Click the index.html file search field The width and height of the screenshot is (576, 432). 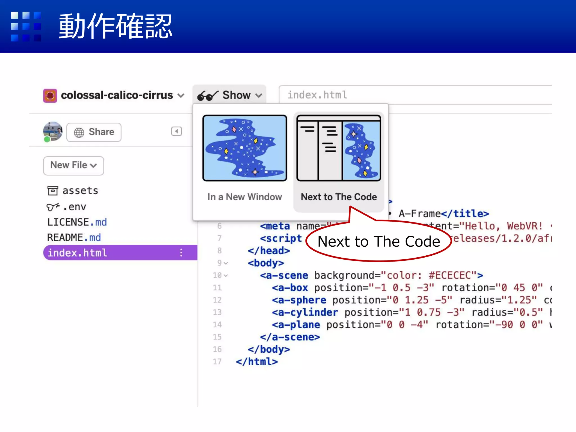(x=415, y=95)
